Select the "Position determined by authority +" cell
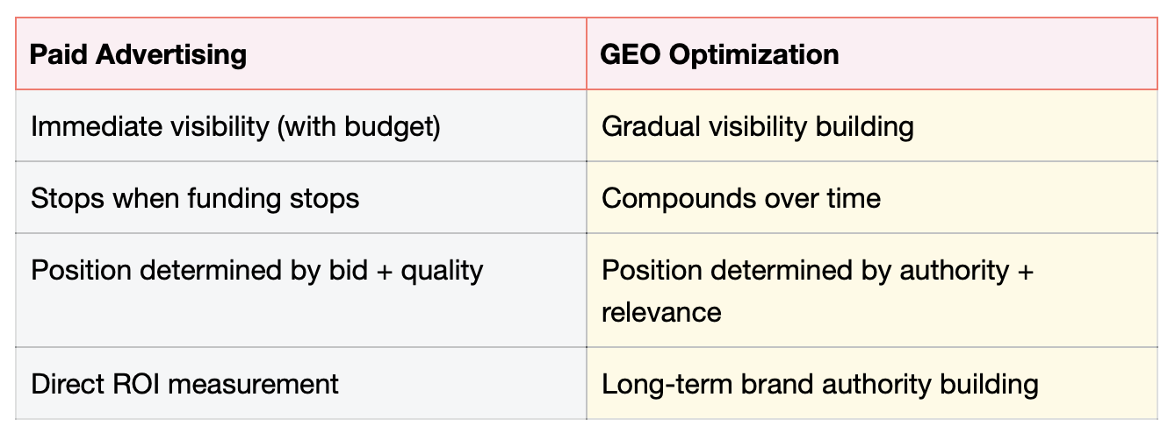Screen dimensions: 1175x433 coord(817,270)
